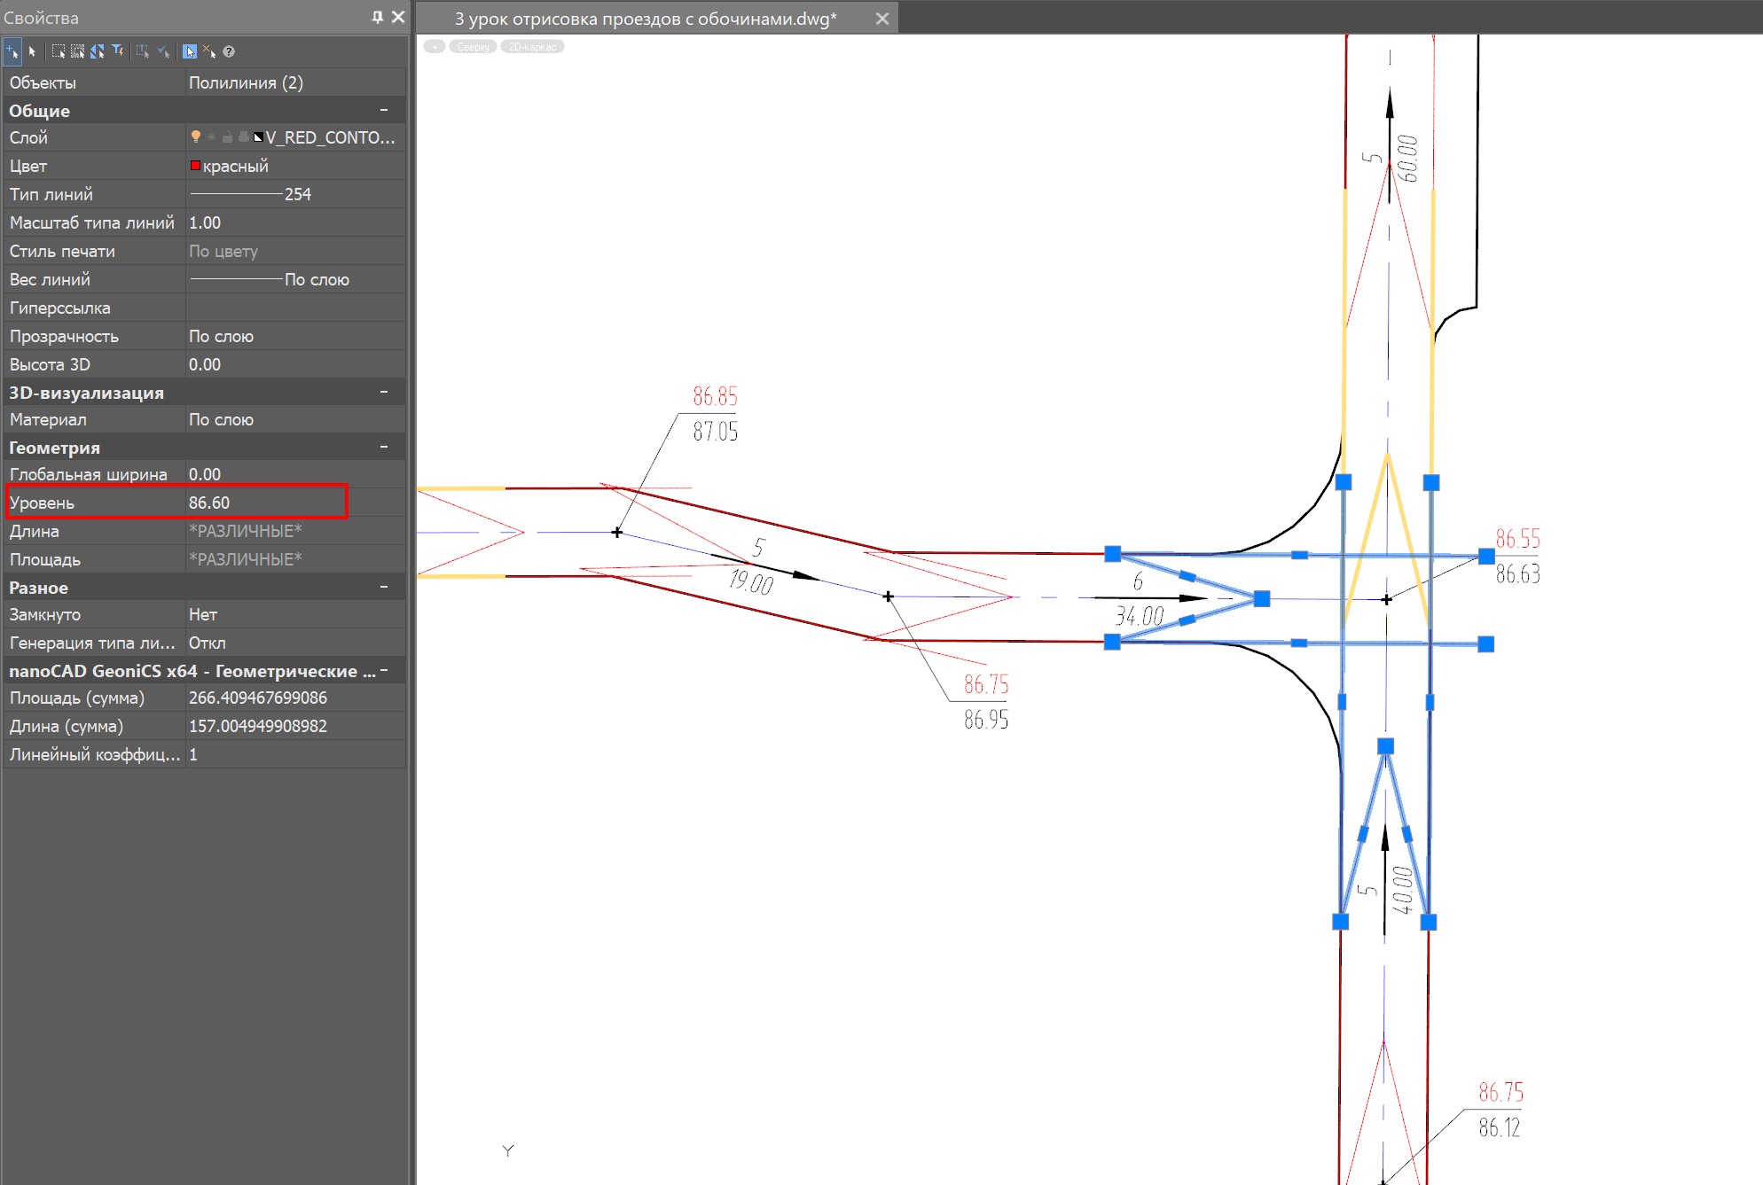Collapse the Общие section
This screenshot has height=1185, width=1763.
click(x=384, y=110)
